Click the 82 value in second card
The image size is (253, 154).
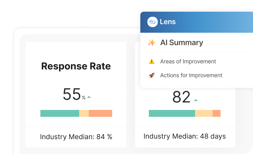click(x=182, y=97)
